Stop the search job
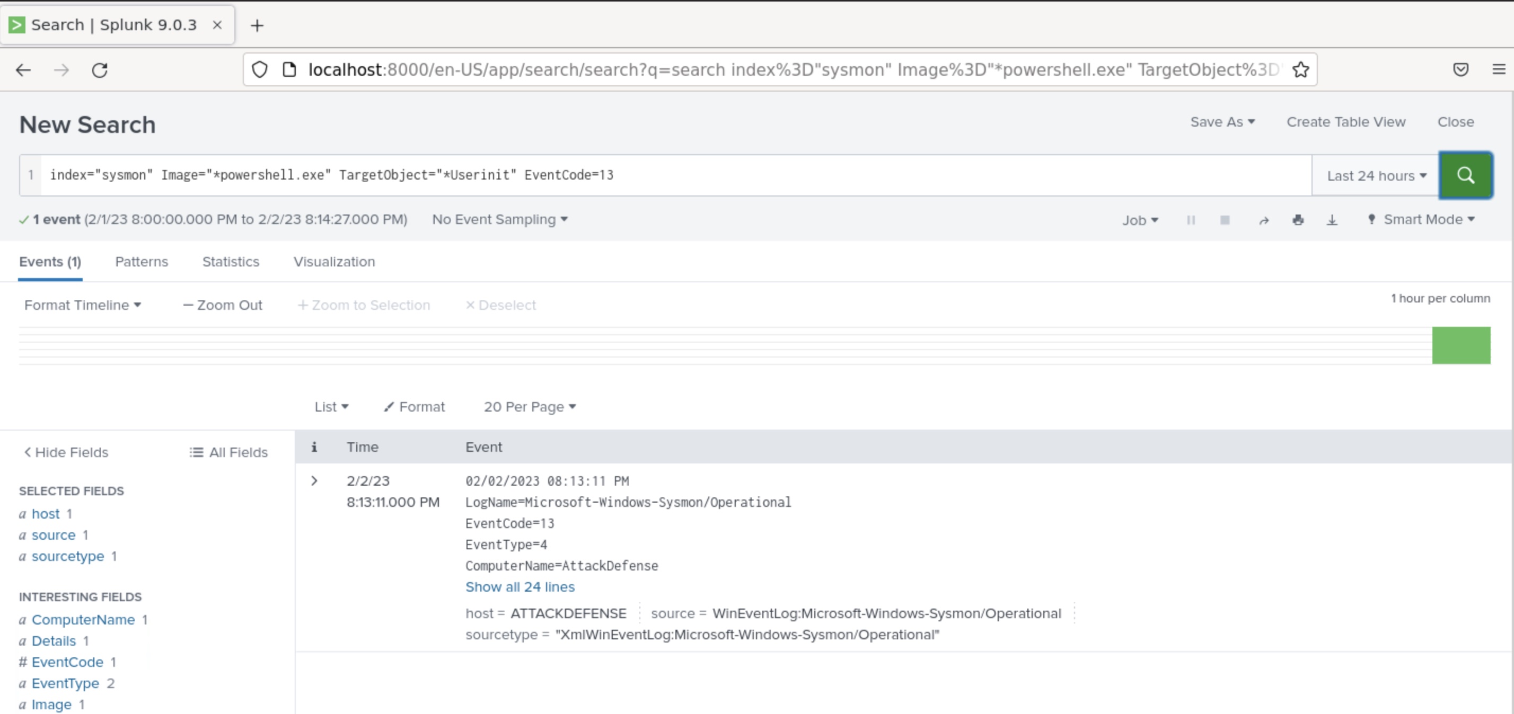Screen dimensions: 1514x714 tap(1225, 220)
